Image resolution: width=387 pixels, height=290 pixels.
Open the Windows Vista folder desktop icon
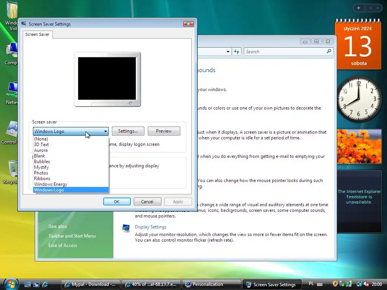(x=11, y=16)
